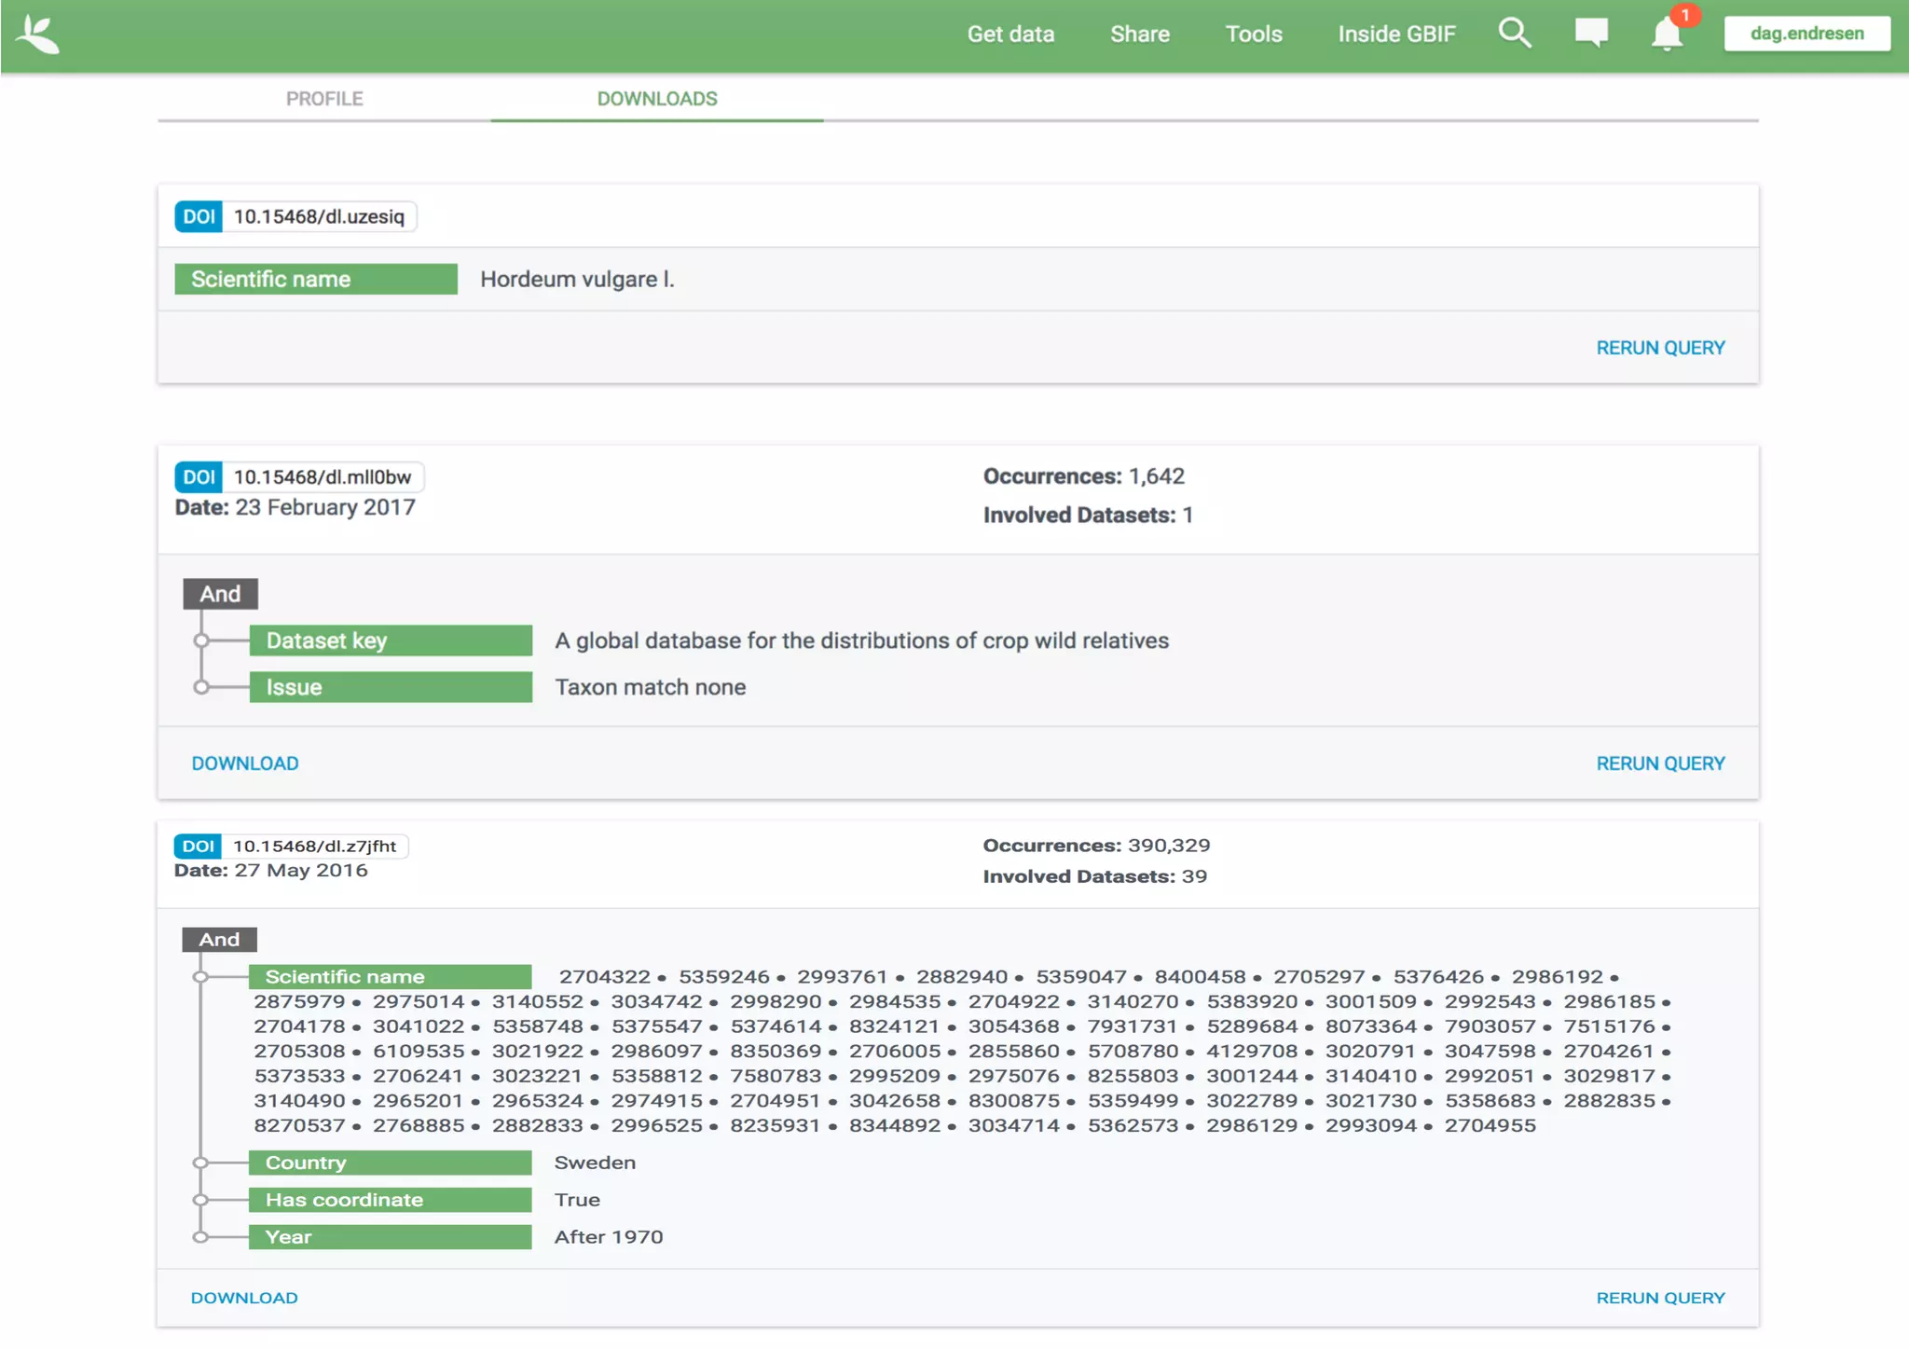Download the 27 May 2016 dataset
The width and height of the screenshot is (1909, 1349).
(x=244, y=1298)
